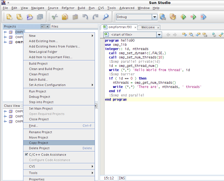Screen dimensions: 224x181
Task: Close the ompfortran.f90 editor tab
Action: coord(135,27)
